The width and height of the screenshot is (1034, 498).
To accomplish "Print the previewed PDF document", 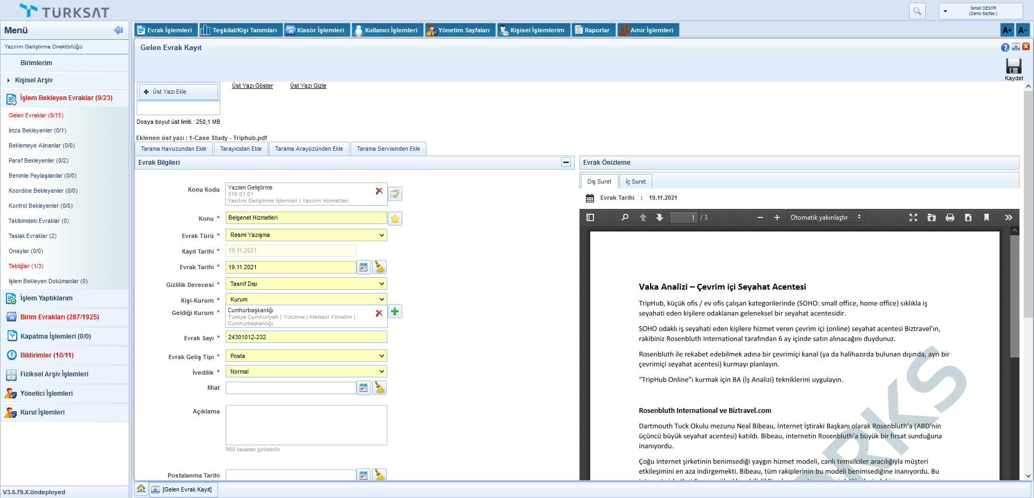I will tap(949, 218).
